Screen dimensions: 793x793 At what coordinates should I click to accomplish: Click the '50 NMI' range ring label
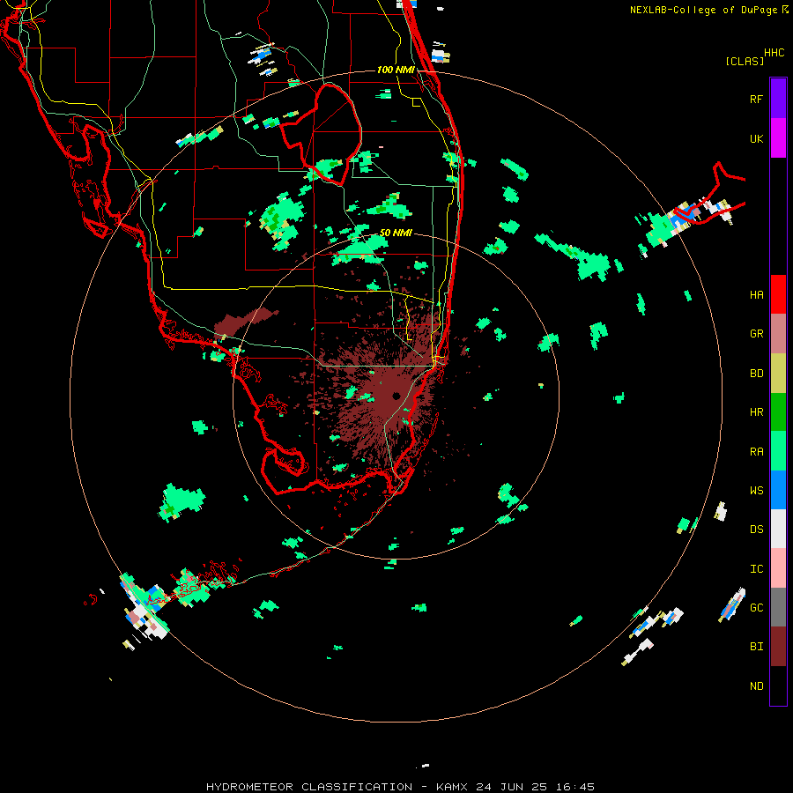[396, 233]
